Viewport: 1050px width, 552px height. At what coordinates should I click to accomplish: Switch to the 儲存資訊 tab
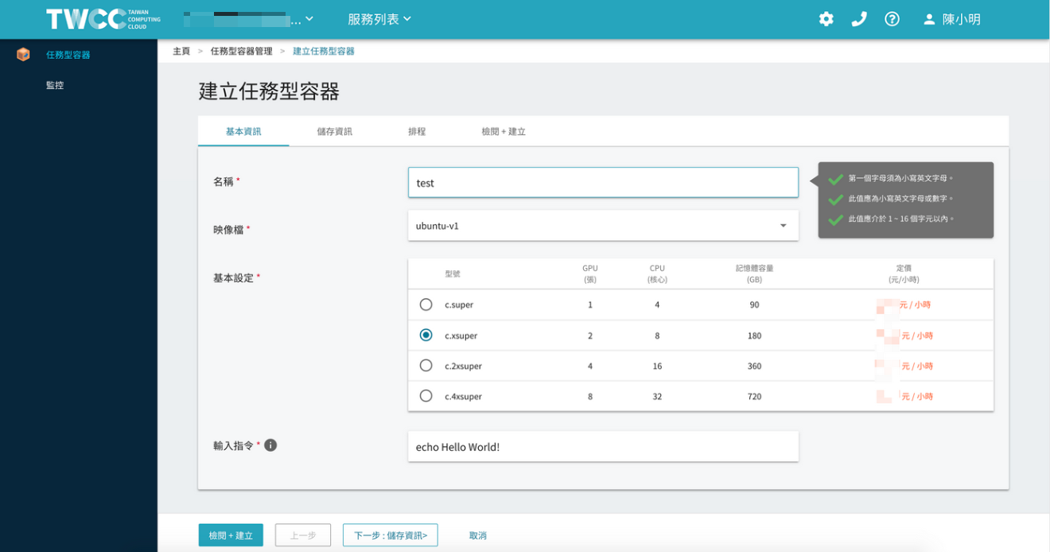pos(334,131)
